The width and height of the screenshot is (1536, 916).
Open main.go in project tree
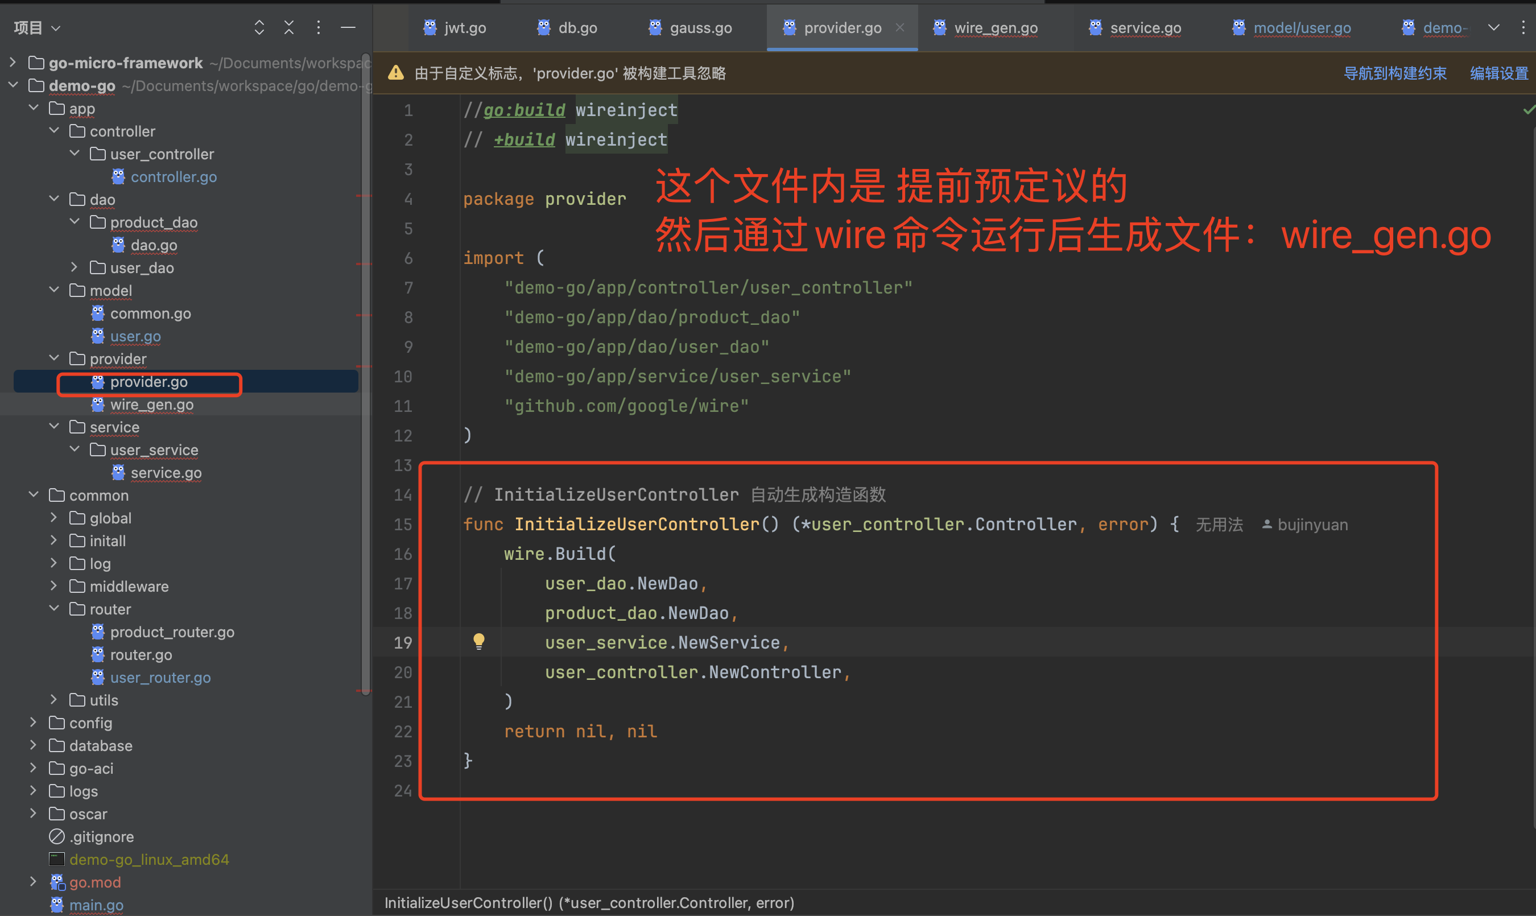[96, 905]
